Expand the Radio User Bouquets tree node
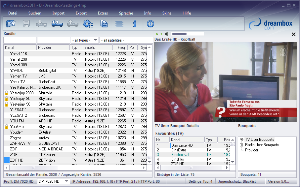 [x=241, y=145]
